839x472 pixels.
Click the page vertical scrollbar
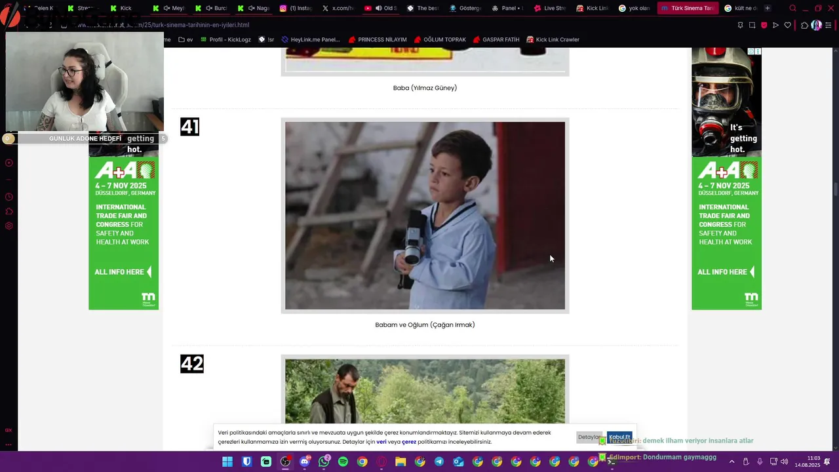coord(835,190)
